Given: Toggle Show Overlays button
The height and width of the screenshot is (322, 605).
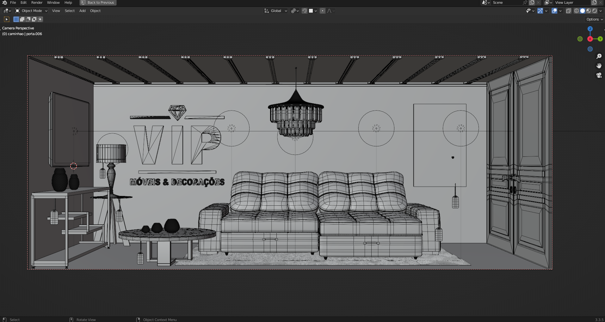Looking at the screenshot, I should (x=554, y=11).
